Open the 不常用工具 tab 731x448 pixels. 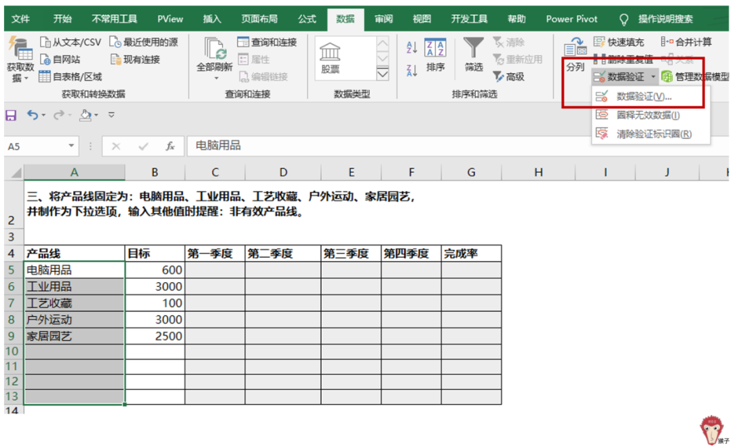(x=114, y=19)
